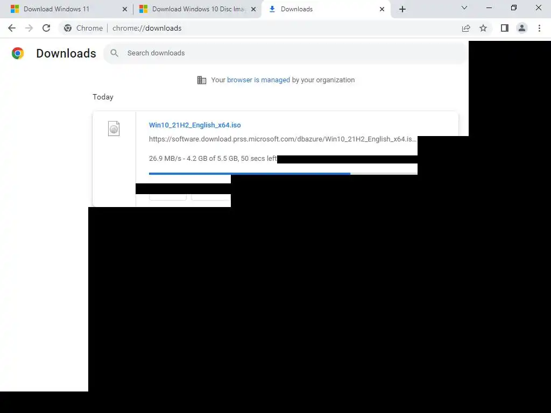This screenshot has width=551, height=413.
Task: Open the Win10_21H2_English_x64.iso file link
Action: [x=195, y=125]
